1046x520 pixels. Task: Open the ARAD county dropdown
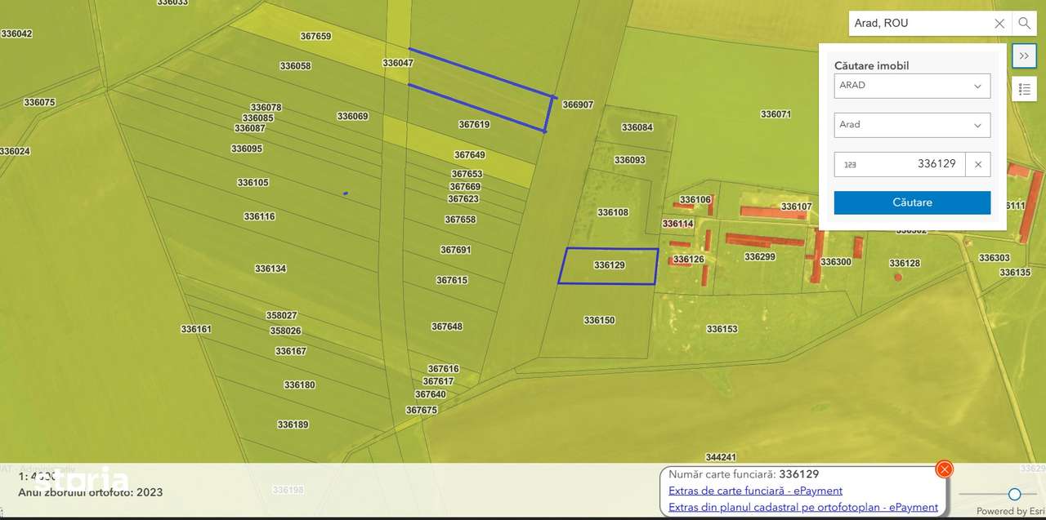(x=912, y=86)
